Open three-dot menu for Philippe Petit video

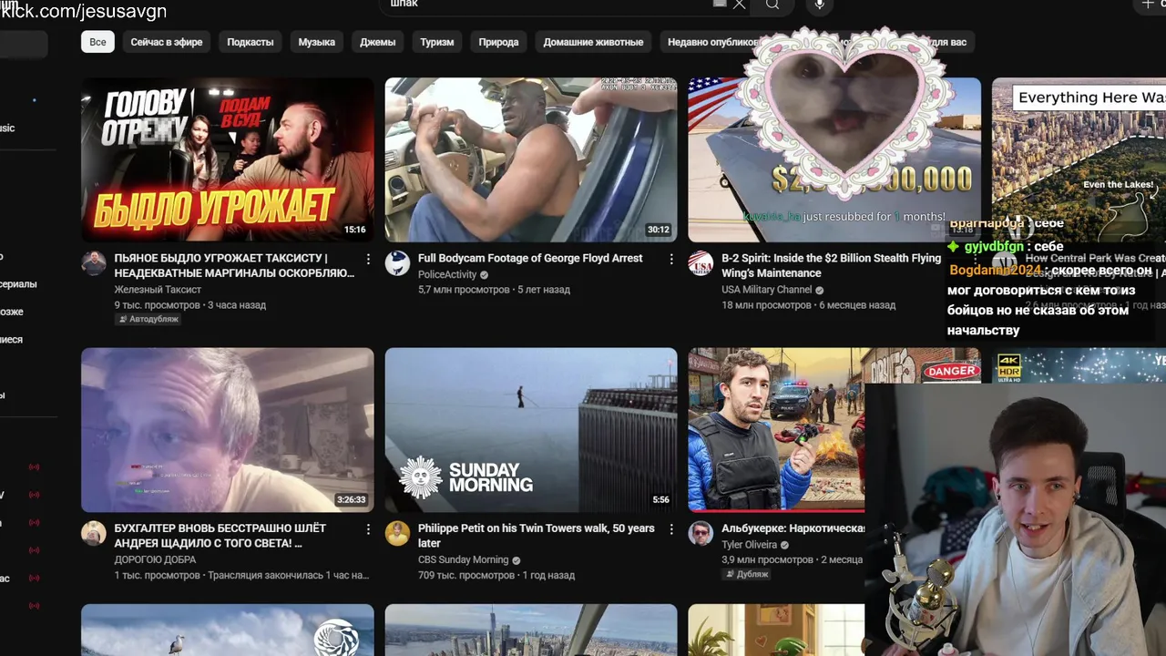[x=671, y=529]
